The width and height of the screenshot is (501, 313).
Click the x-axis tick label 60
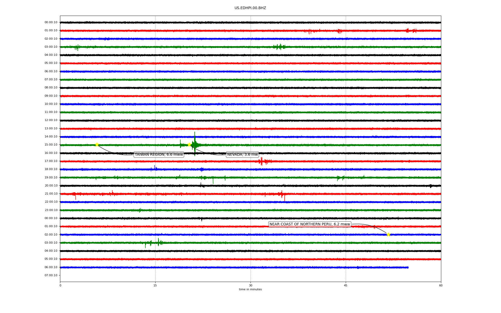441,285
